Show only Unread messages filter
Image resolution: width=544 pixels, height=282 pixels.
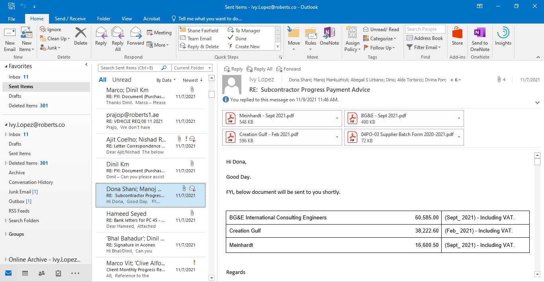tap(122, 80)
